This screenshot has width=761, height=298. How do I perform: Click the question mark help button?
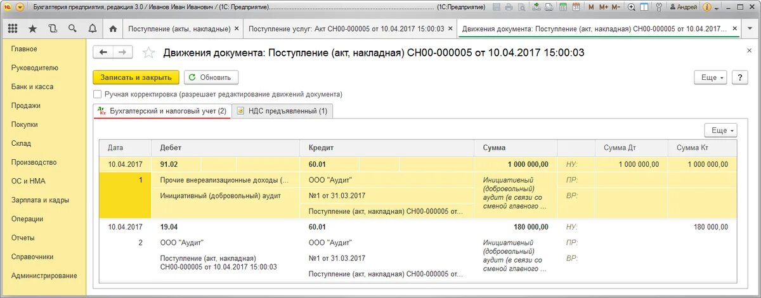point(739,77)
